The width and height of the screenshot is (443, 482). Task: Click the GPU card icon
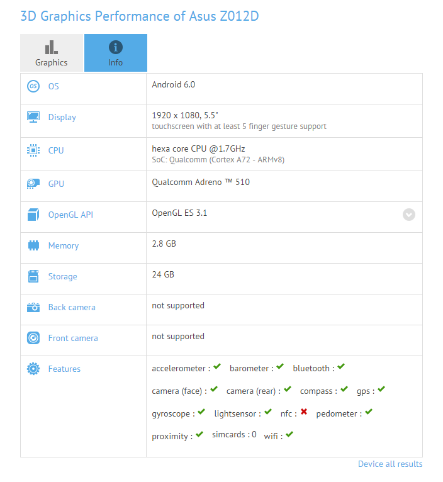(x=33, y=184)
